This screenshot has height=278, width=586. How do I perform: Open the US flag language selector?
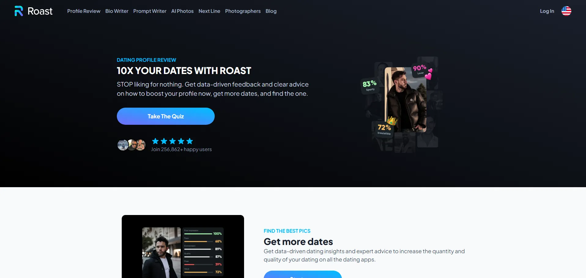click(566, 11)
